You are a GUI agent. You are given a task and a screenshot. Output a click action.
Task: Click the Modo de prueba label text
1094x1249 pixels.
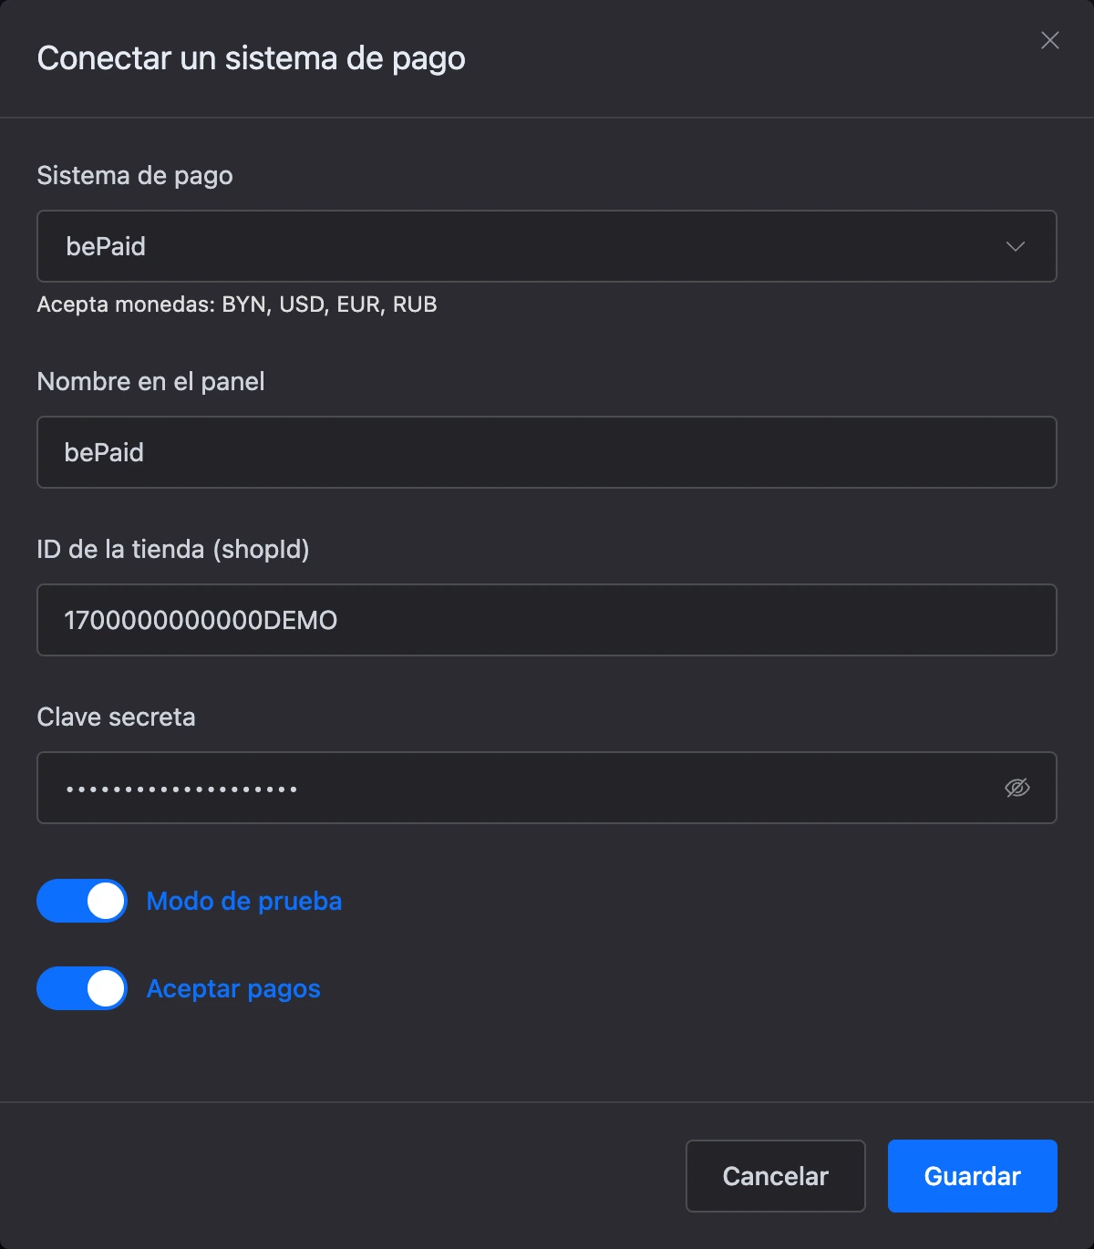coord(244,901)
